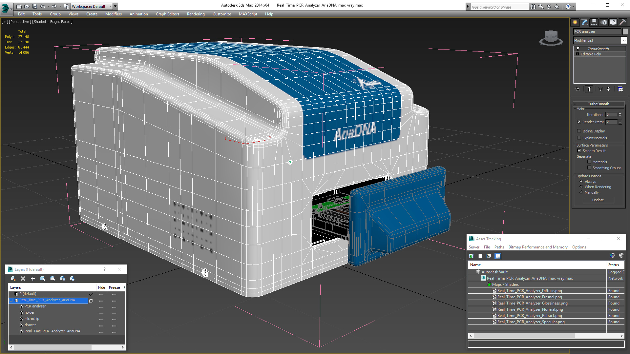Click Make Unique icon under modifier stack
630x354 pixels.
coord(600,89)
